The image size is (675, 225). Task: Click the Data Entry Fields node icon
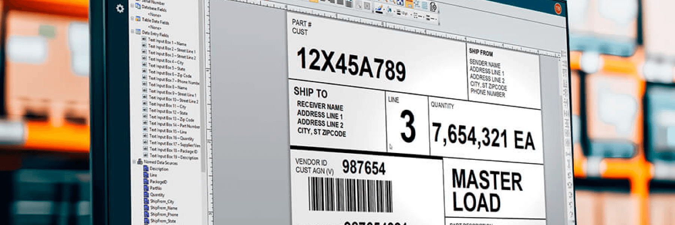tap(138, 32)
